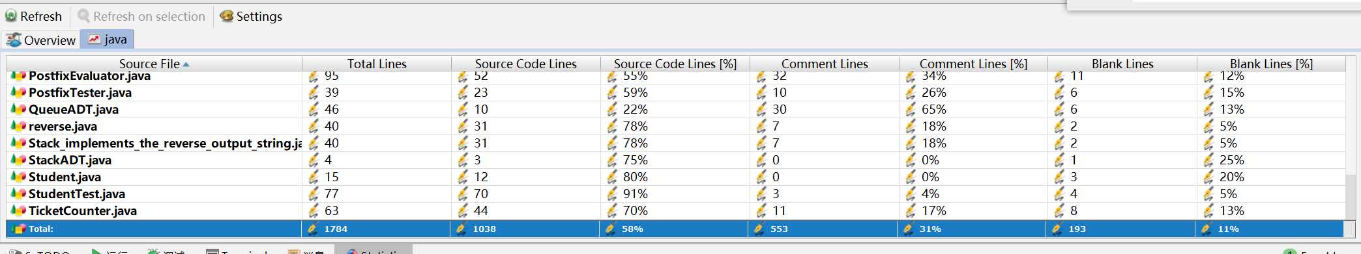Click QueueADT.java's 65% comment lines percentage

click(x=934, y=109)
